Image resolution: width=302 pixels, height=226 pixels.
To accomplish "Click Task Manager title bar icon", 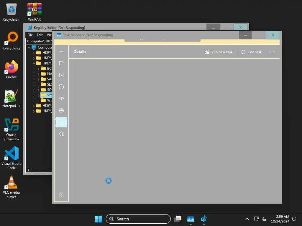I will point(59,35).
